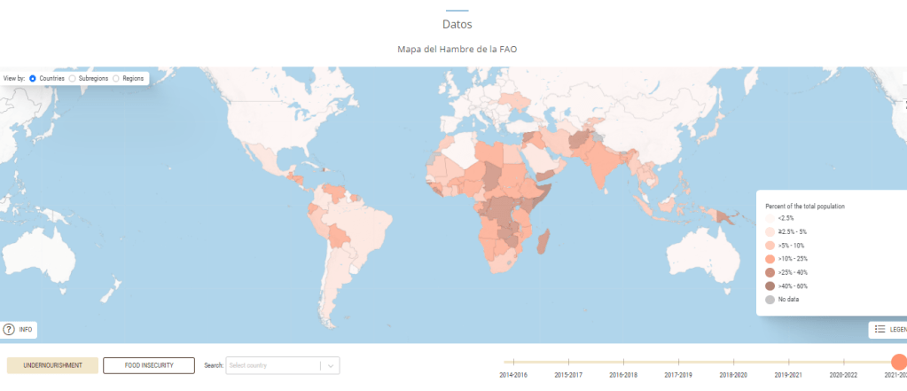Click the Select country search field
Image resolution: width=907 pixels, height=391 pixels.
pyautogui.click(x=272, y=365)
